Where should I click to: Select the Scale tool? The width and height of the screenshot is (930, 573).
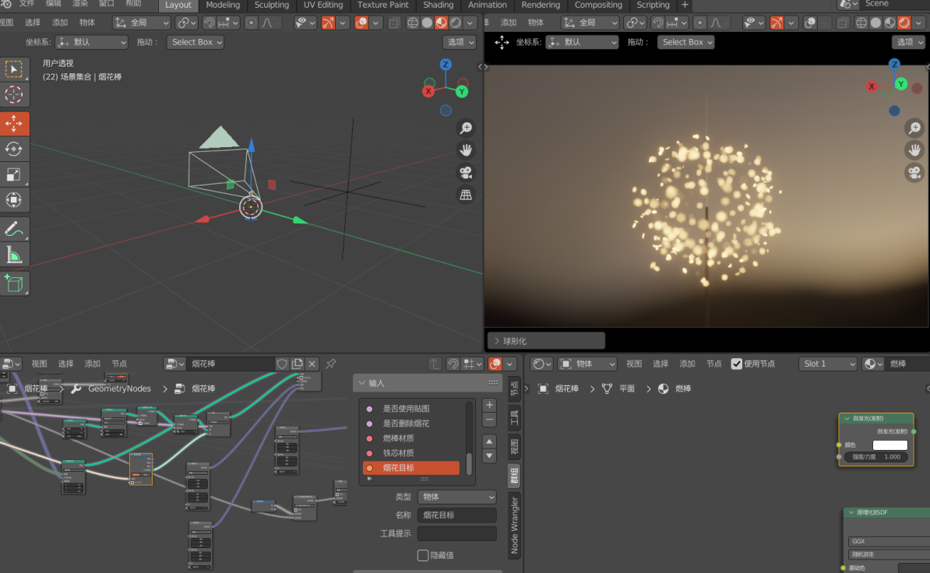click(14, 174)
